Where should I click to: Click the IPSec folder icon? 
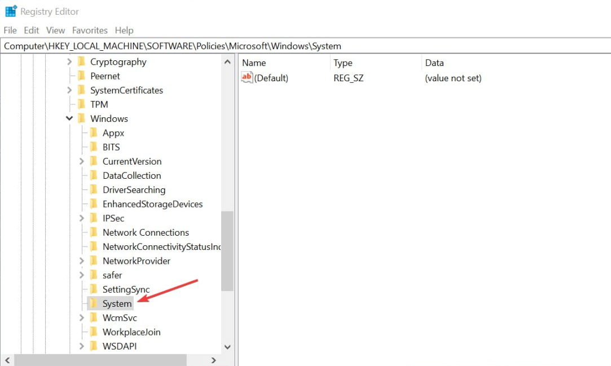tap(94, 218)
